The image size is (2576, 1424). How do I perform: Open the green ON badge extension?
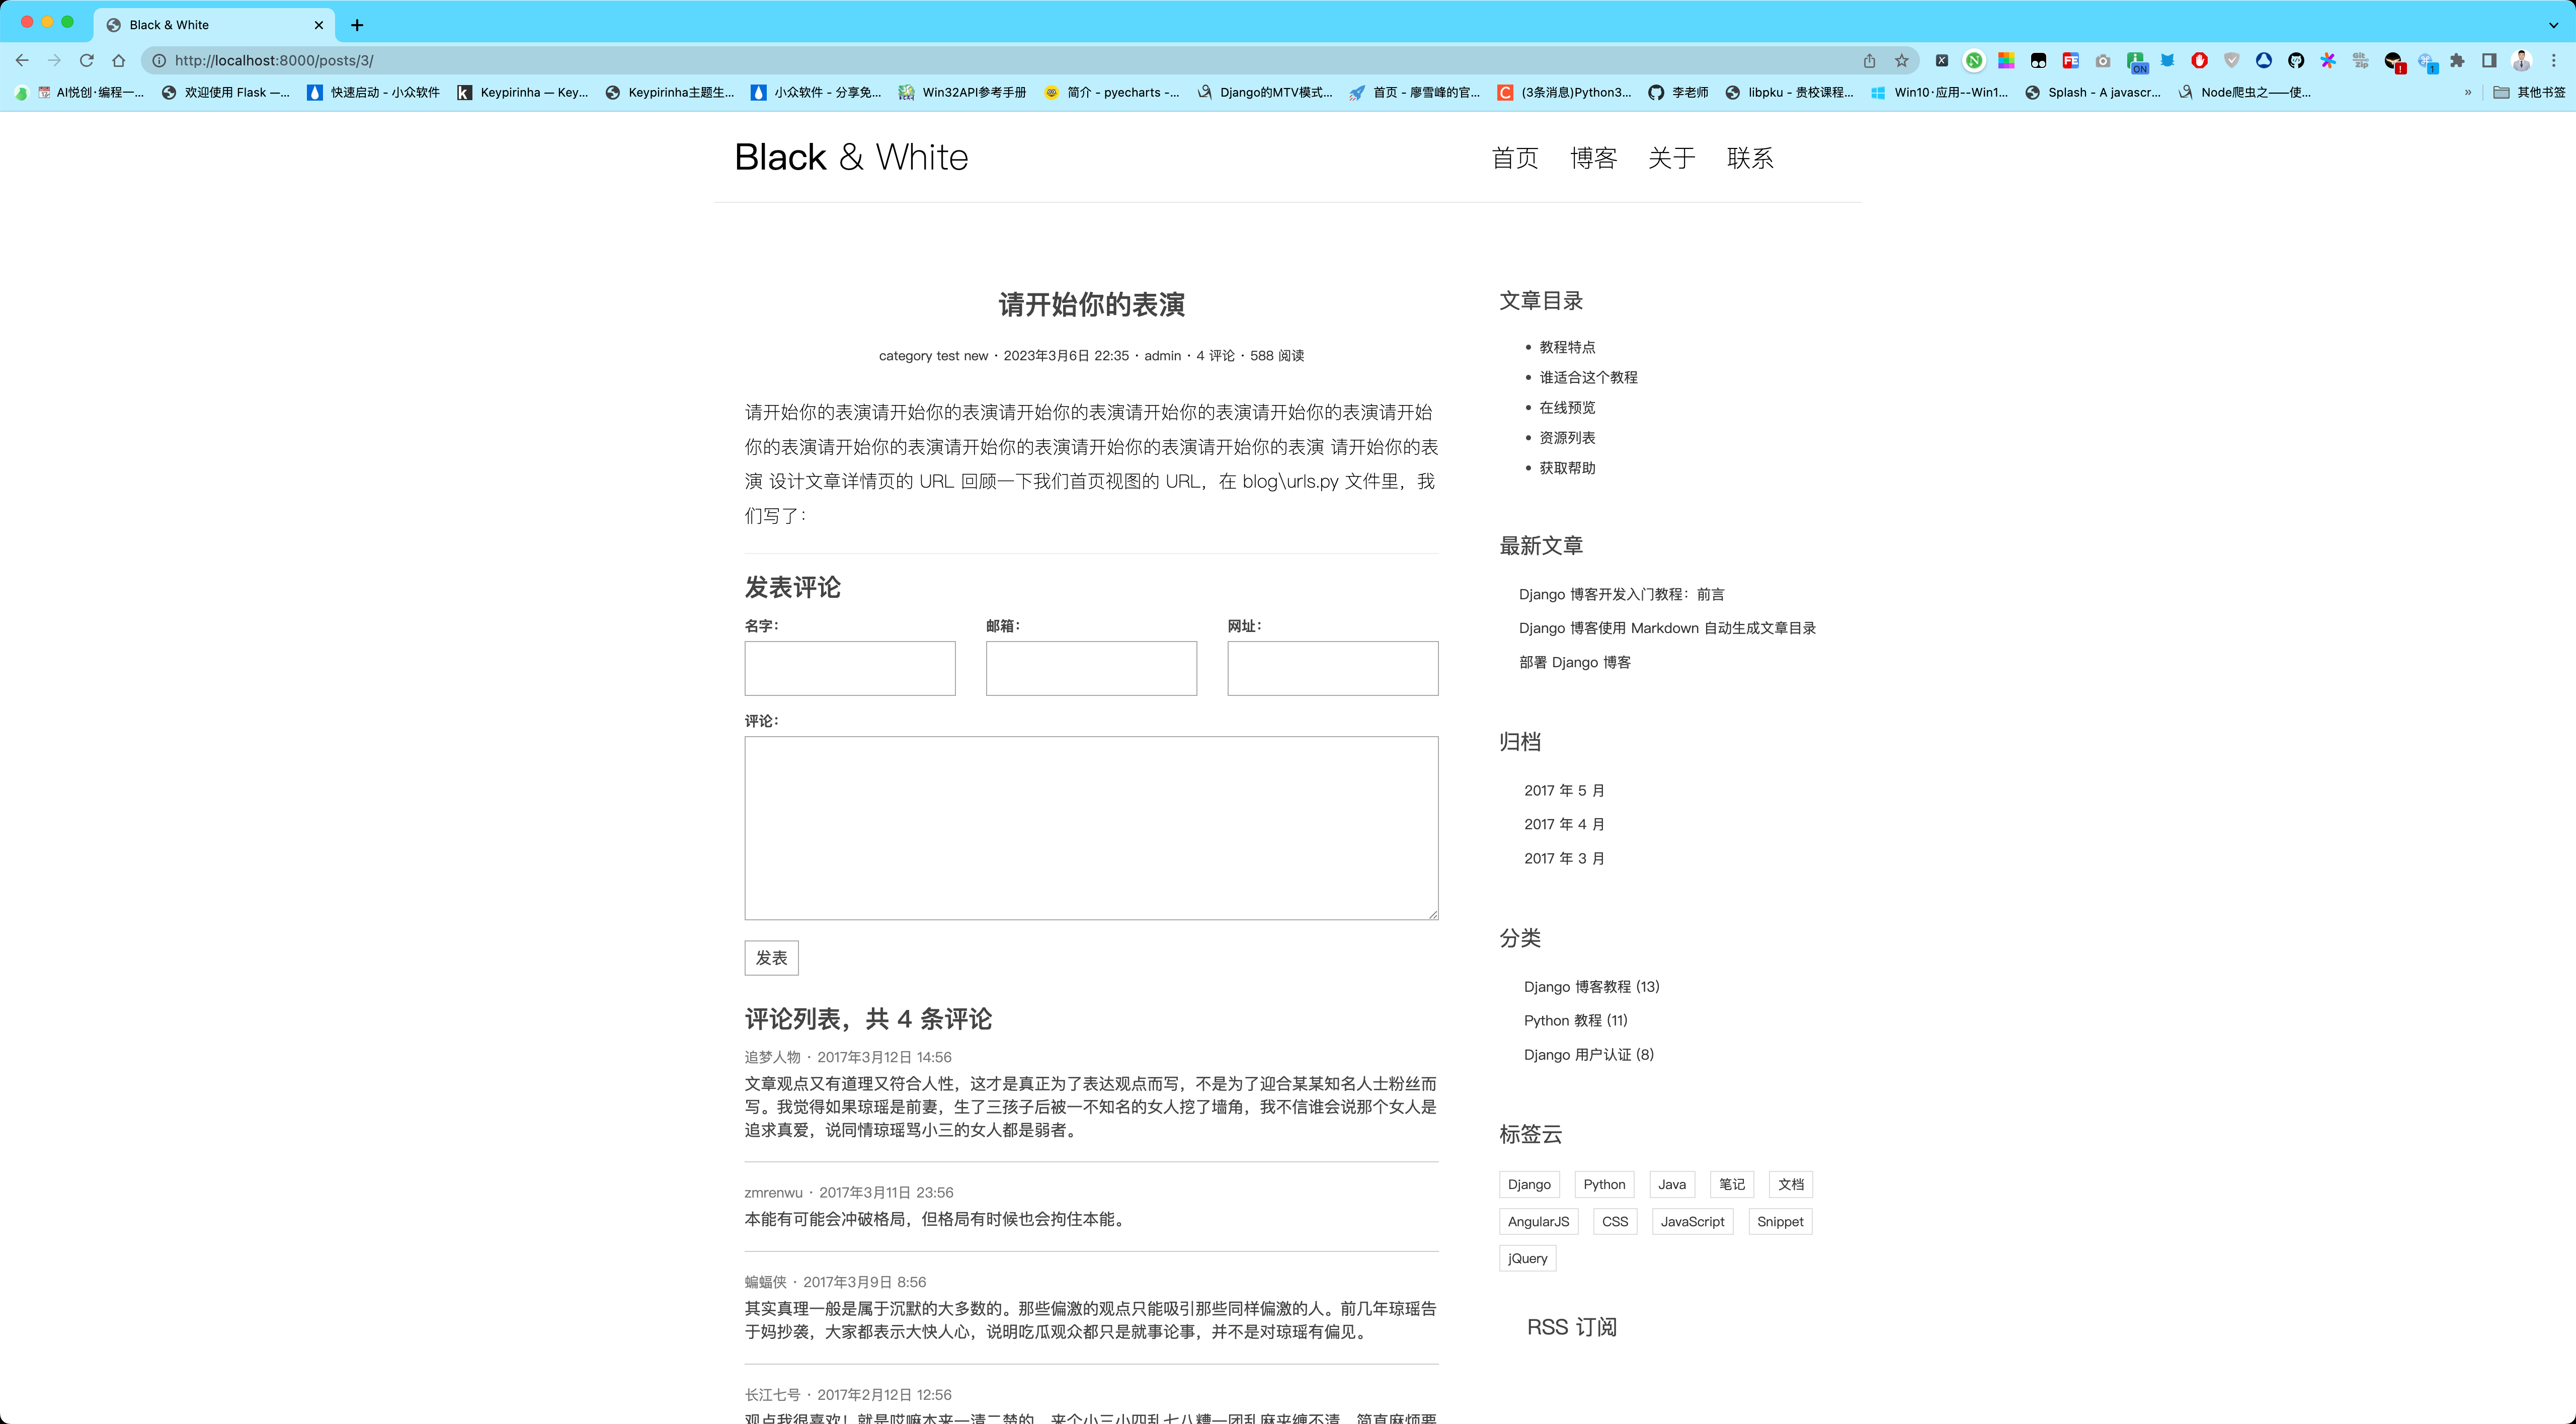[2137, 63]
